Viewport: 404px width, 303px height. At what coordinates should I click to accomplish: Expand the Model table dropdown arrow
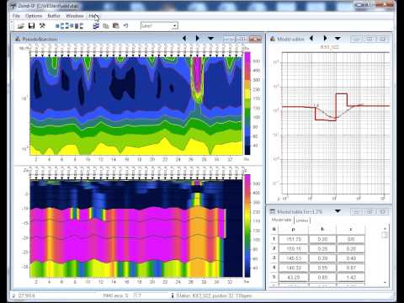[x=338, y=211]
